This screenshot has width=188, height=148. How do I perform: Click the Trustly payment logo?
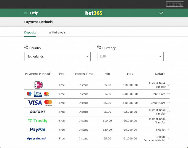[x=38, y=121]
